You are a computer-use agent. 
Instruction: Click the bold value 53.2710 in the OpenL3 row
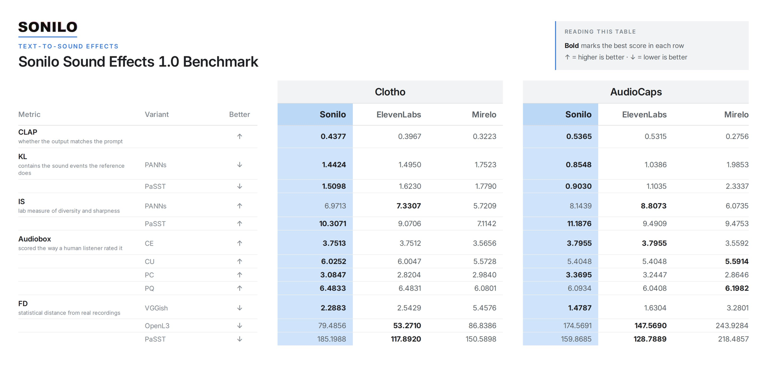(407, 326)
